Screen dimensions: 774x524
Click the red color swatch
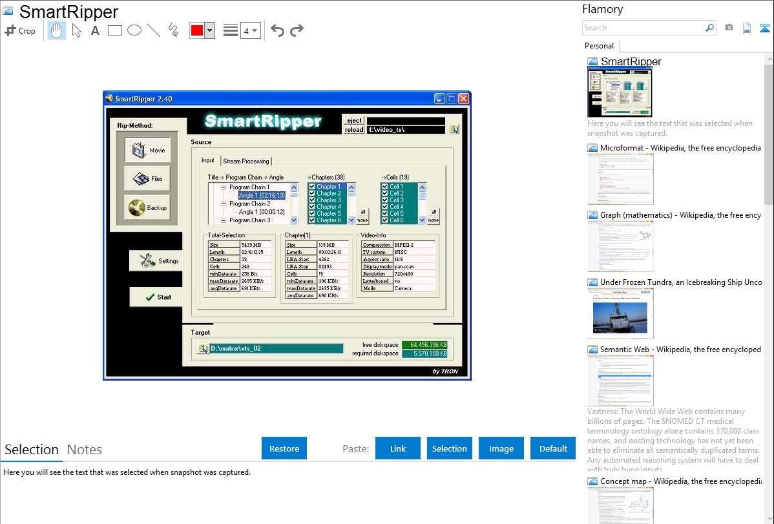[x=197, y=30]
